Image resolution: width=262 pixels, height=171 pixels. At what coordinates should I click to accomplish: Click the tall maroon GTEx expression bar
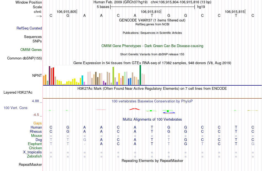click(x=49, y=75)
